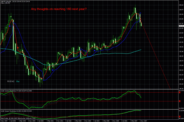Select the red projected downtrend line

pyautogui.click(x=156, y=56)
